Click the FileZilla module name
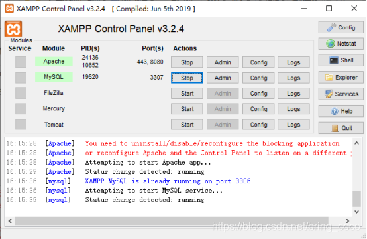The image size is (367, 239). click(54, 93)
